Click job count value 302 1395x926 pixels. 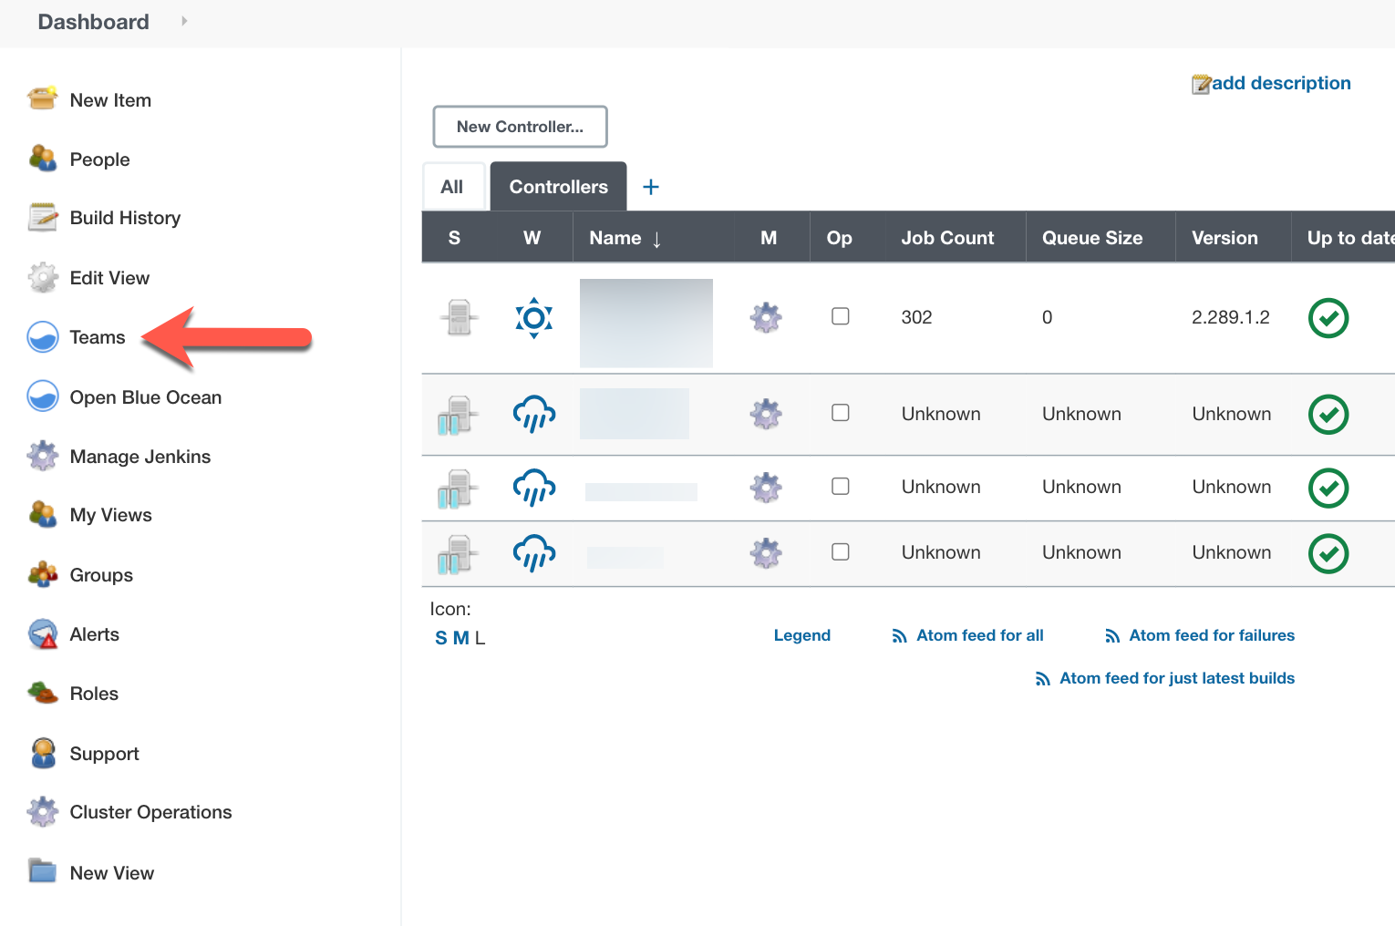(x=916, y=317)
